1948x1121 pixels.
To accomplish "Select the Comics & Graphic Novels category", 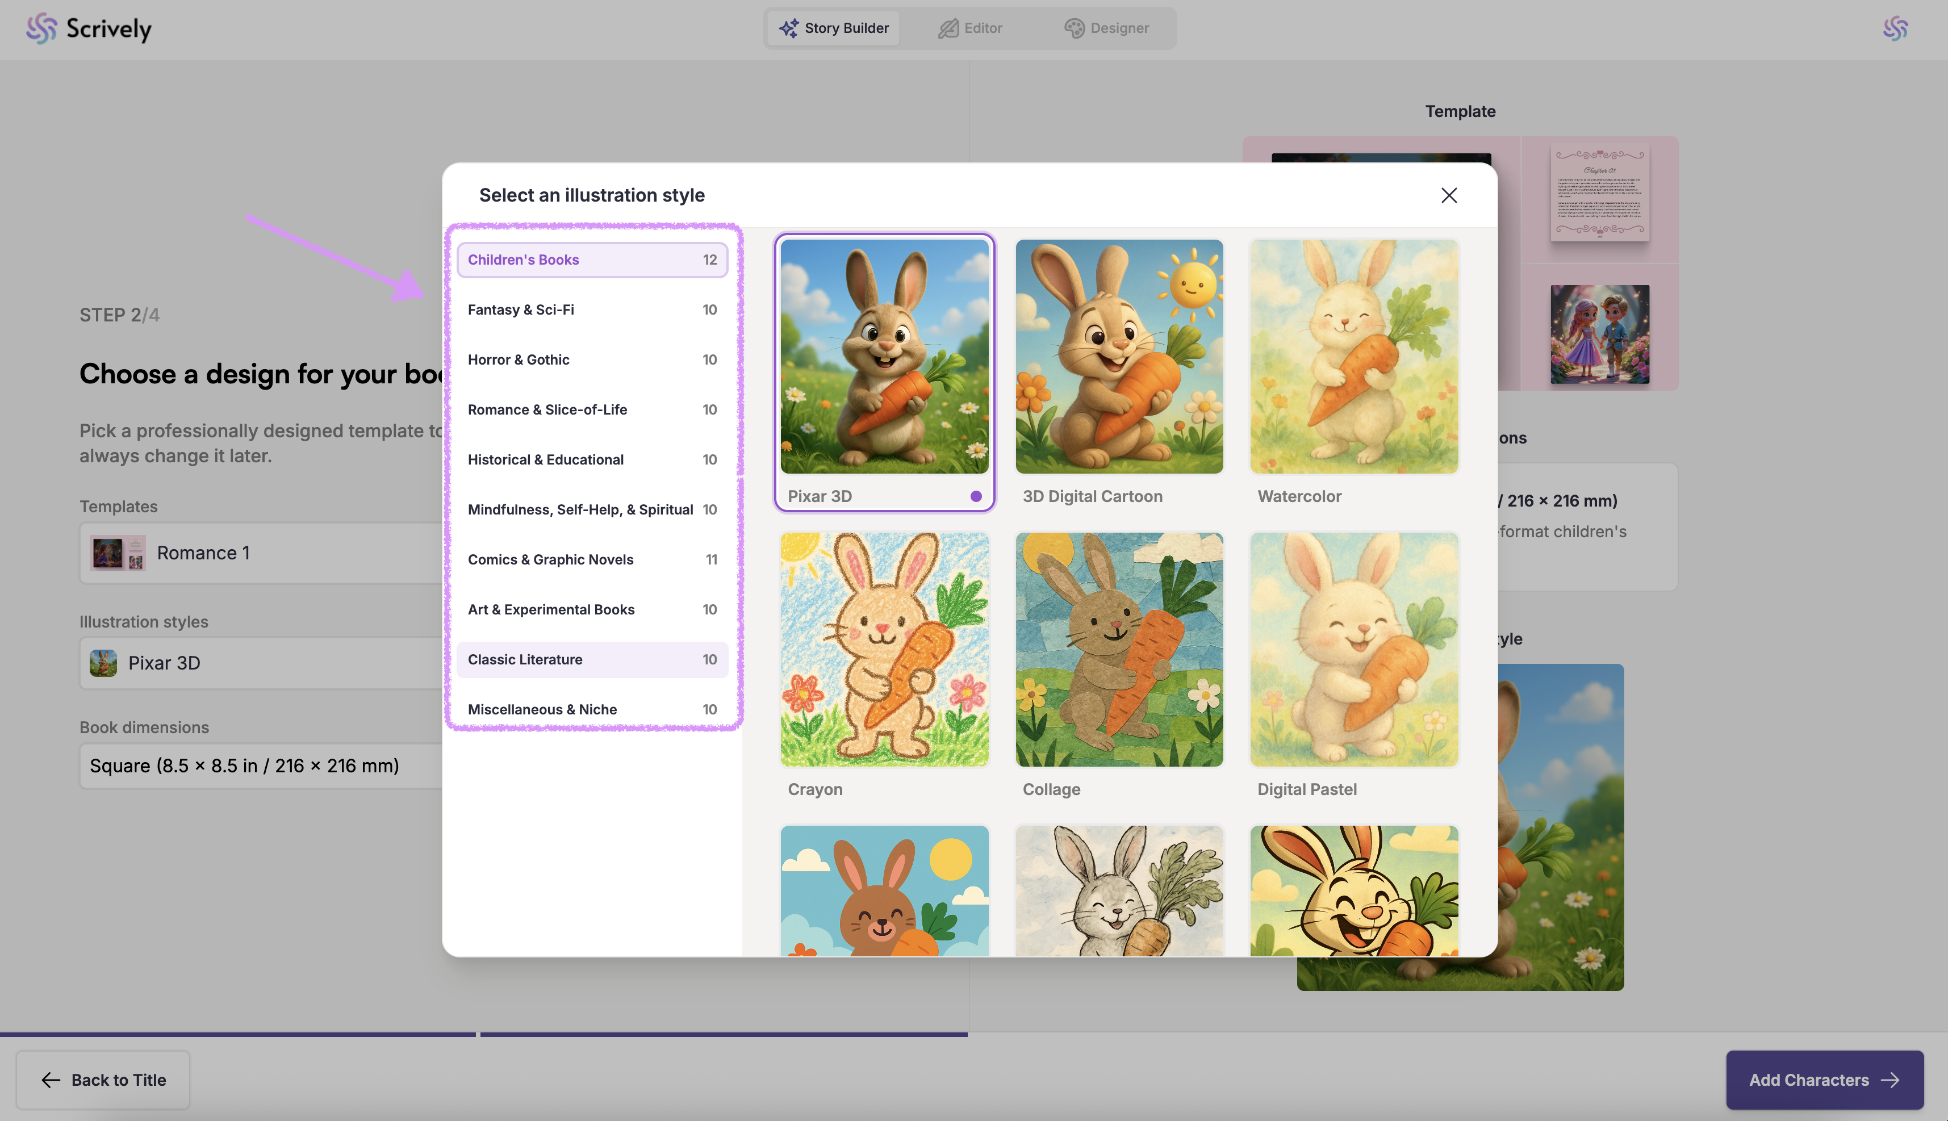I will click(x=591, y=560).
